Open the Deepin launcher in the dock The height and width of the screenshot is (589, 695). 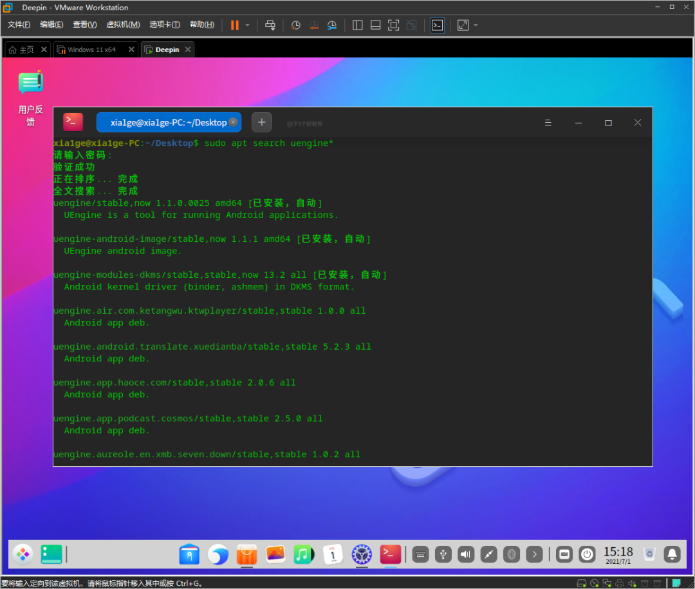23,554
